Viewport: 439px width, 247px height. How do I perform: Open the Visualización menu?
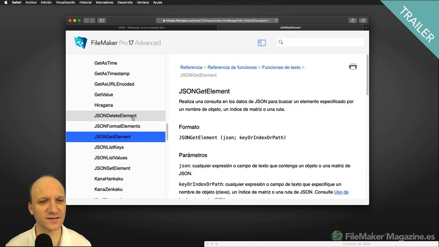pyautogui.click(x=65, y=2)
